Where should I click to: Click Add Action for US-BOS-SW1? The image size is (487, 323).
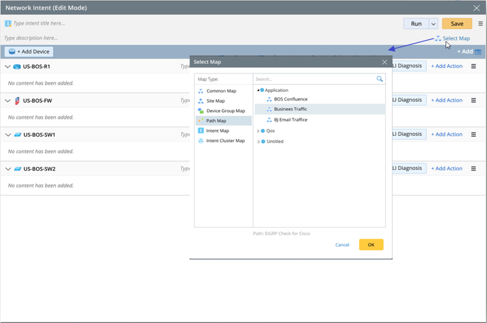[x=447, y=134]
